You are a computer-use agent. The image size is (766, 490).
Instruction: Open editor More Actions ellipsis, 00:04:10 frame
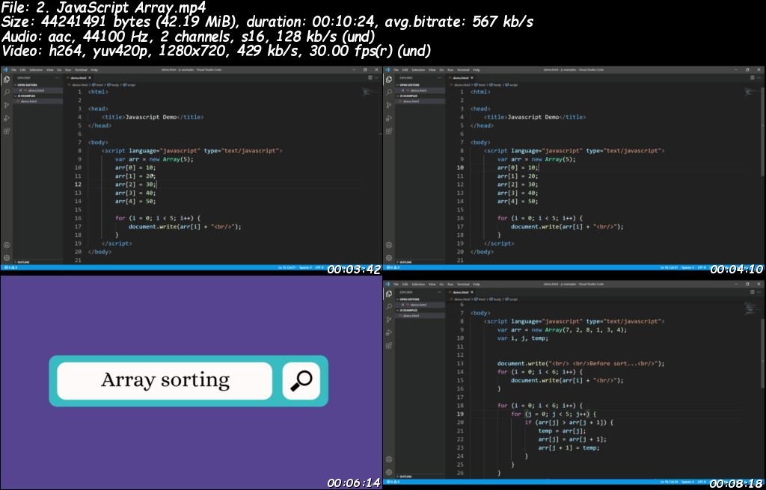point(760,78)
